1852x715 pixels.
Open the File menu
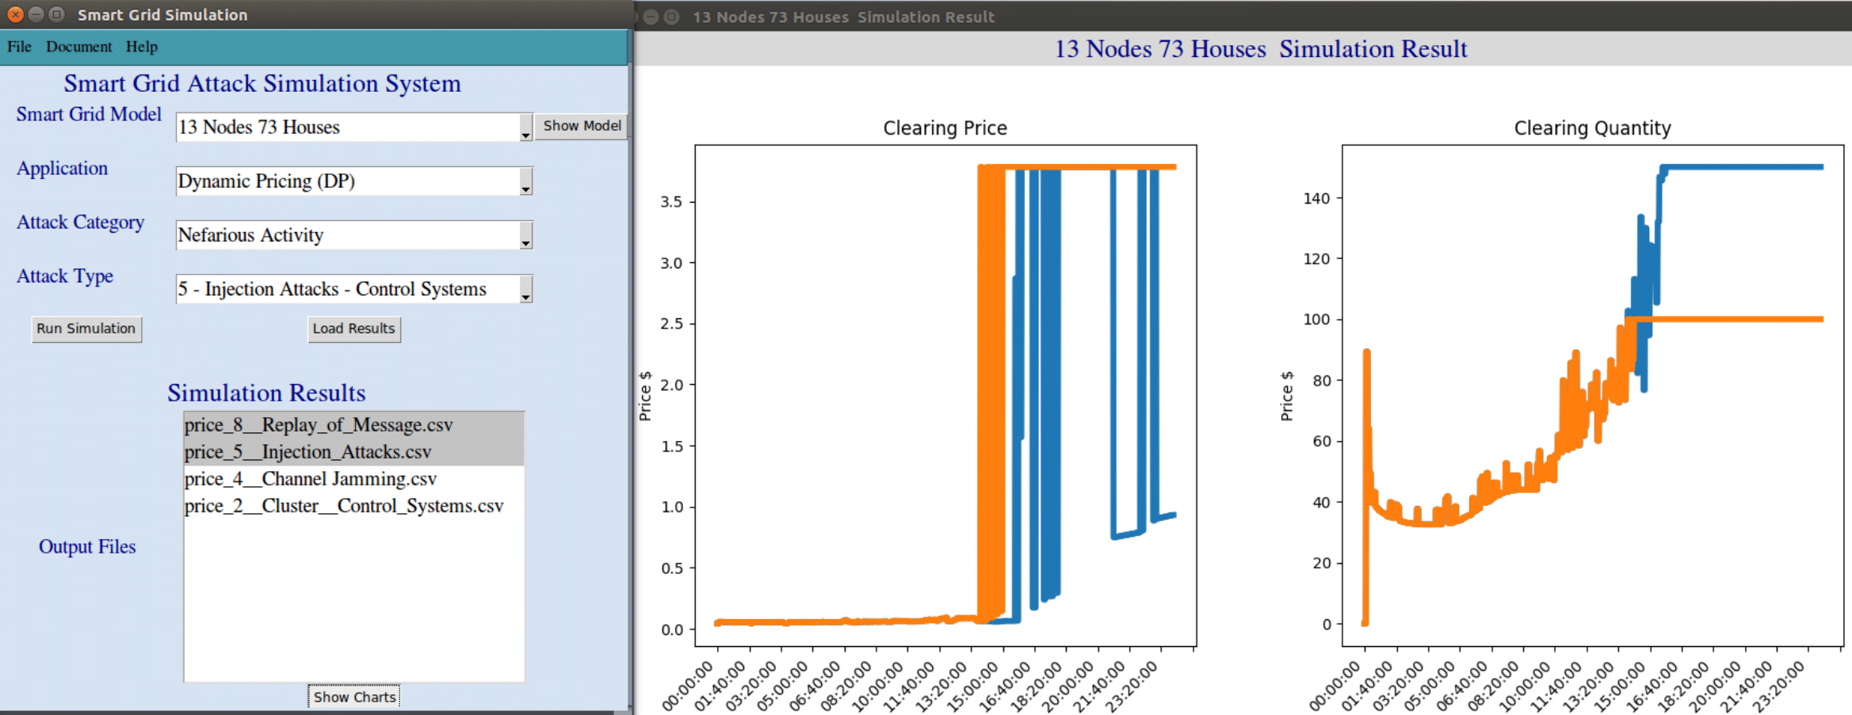tap(19, 47)
